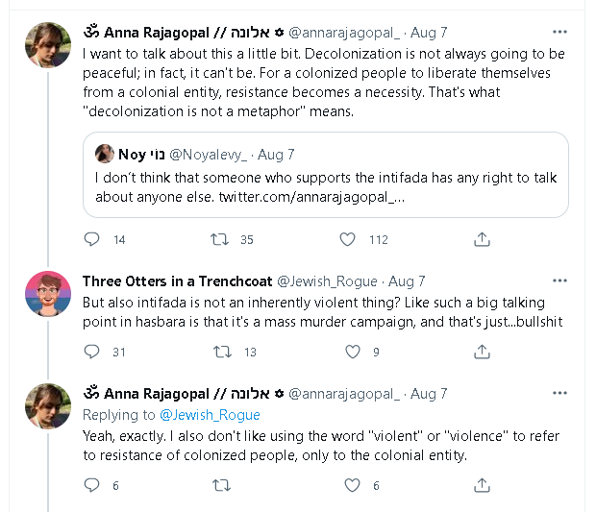Retweet Anna's reply to Jewish_Rogue
The height and width of the screenshot is (512, 596).
[220, 485]
